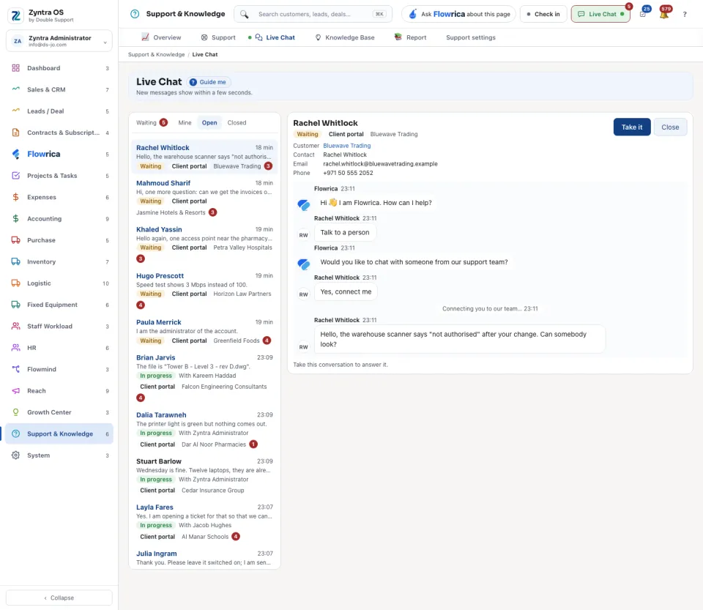Click Support & Knowledge breadcrumb link
The width and height of the screenshot is (703, 610).
(156, 55)
